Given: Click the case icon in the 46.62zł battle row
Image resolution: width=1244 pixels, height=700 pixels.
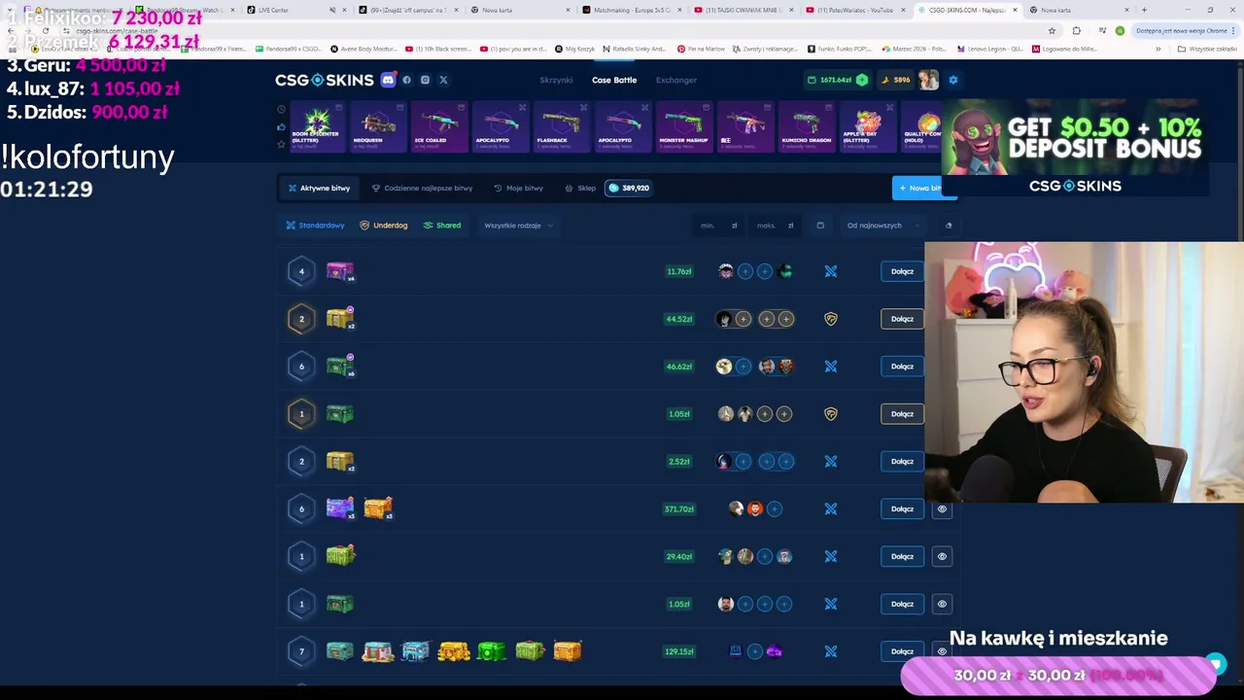Looking at the screenshot, I should point(340,366).
